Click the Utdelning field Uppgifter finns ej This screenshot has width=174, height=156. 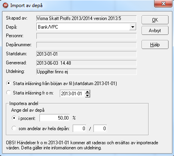coord(86,72)
